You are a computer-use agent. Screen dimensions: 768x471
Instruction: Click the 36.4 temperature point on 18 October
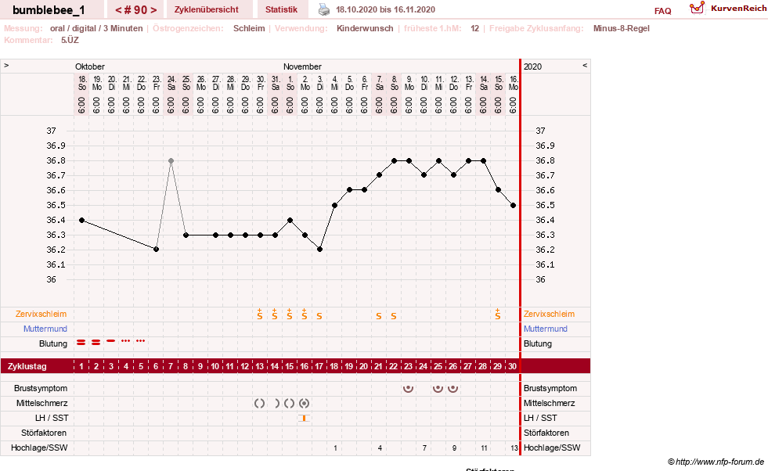[x=81, y=221]
